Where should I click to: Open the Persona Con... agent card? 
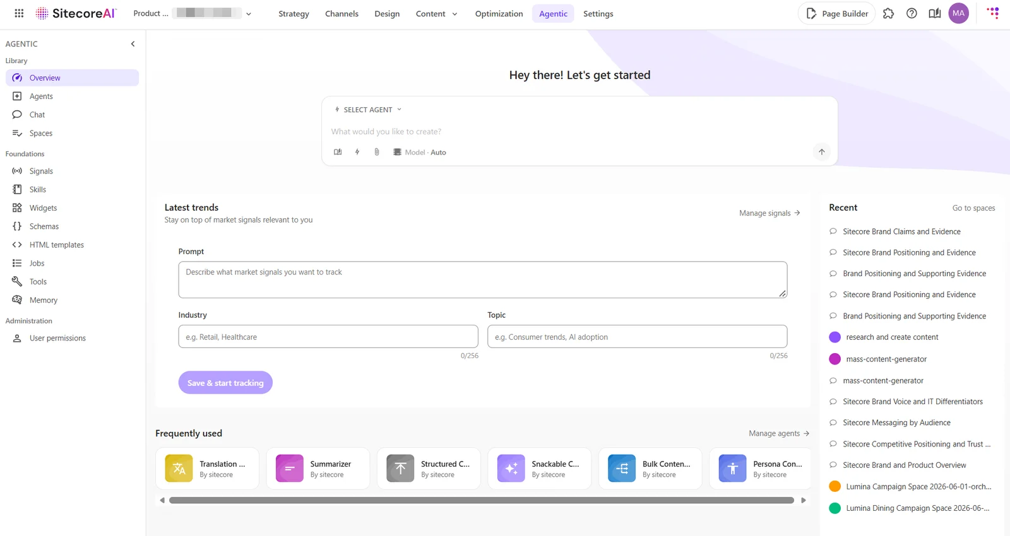click(x=760, y=469)
